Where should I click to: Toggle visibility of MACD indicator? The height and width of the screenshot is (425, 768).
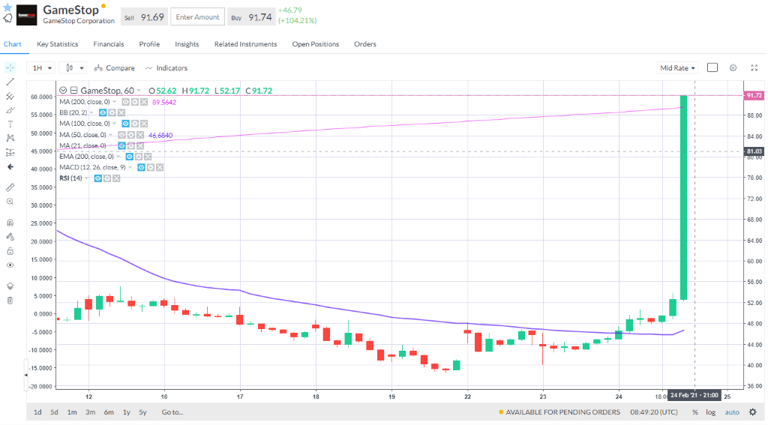click(x=141, y=167)
